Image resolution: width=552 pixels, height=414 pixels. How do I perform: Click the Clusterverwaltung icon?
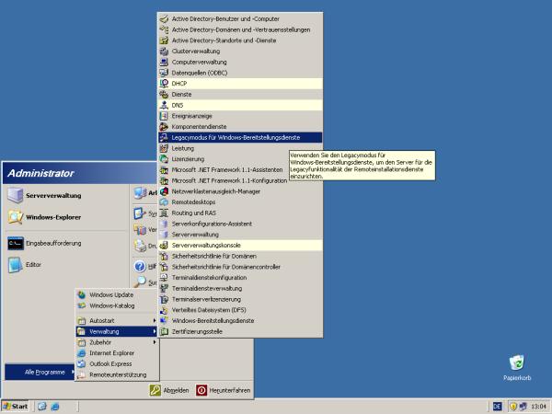(164, 52)
